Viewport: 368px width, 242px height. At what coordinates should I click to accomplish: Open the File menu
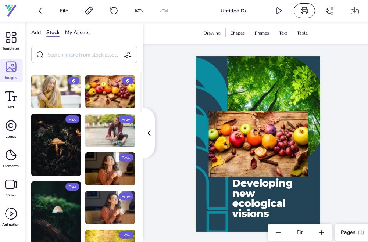(64, 11)
